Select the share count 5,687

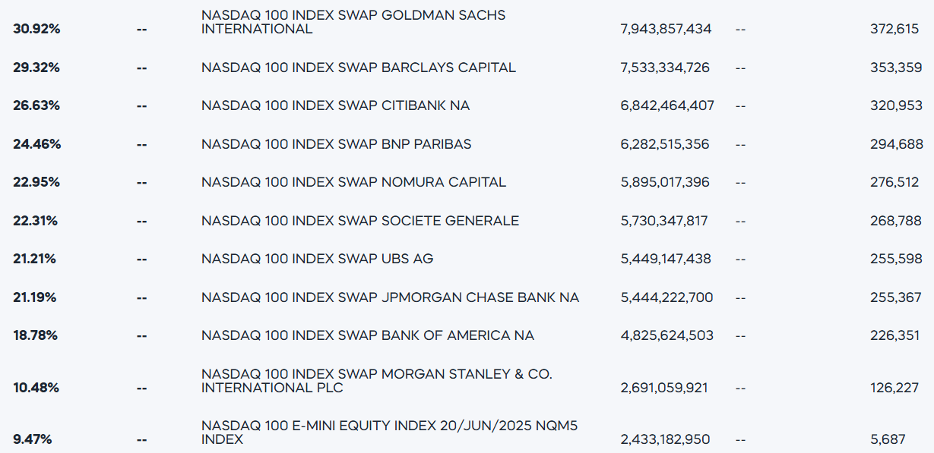click(x=905, y=439)
